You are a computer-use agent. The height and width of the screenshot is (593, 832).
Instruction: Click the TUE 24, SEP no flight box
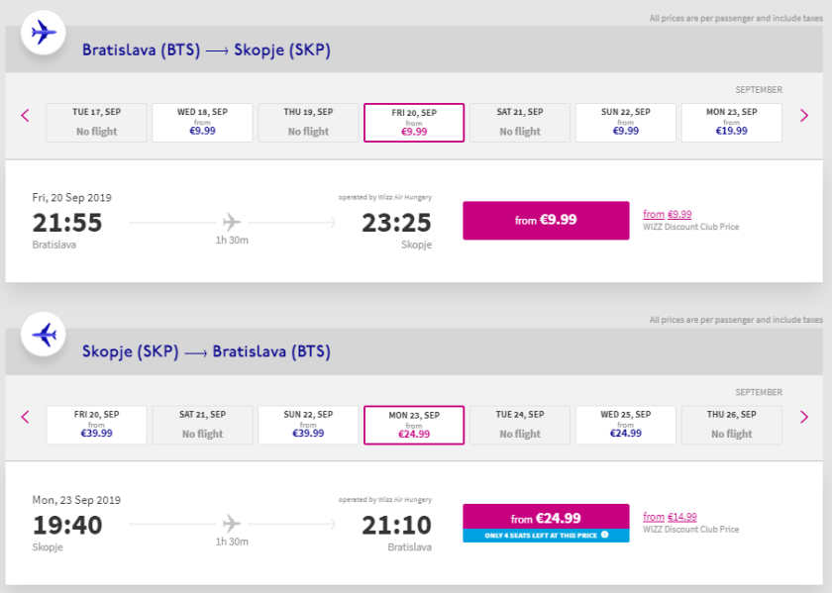tap(519, 425)
